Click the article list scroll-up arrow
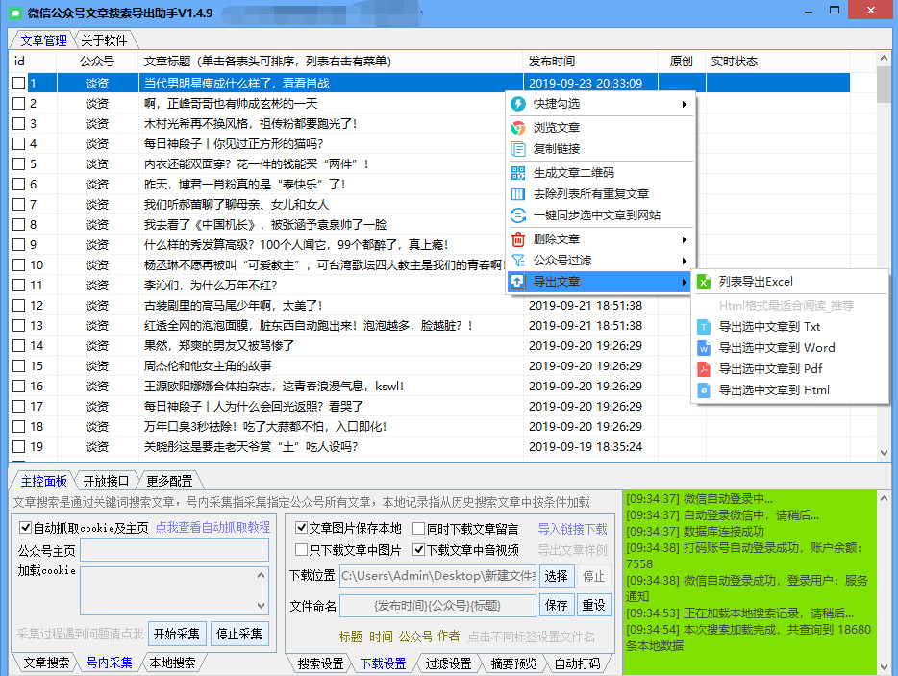Image resolution: width=898 pixels, height=676 pixels. 884,59
